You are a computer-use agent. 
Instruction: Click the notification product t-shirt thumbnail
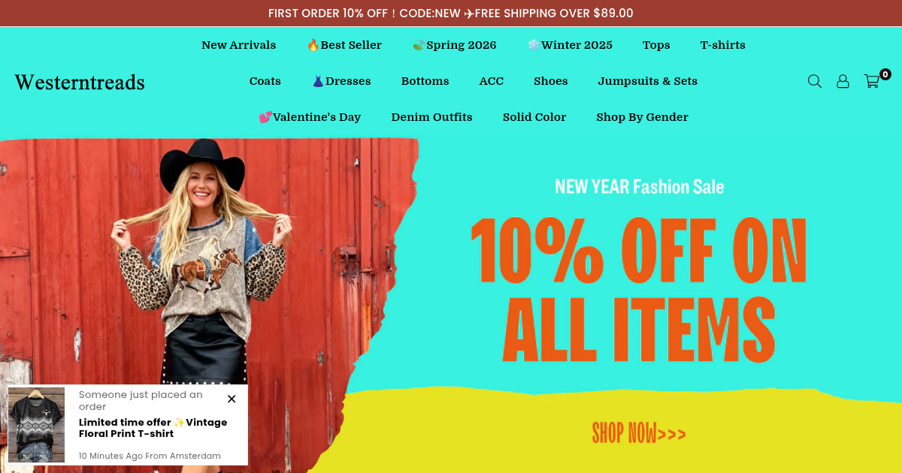pyautogui.click(x=36, y=425)
